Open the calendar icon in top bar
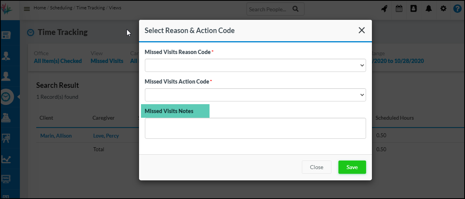The height and width of the screenshot is (199, 465). [x=399, y=9]
